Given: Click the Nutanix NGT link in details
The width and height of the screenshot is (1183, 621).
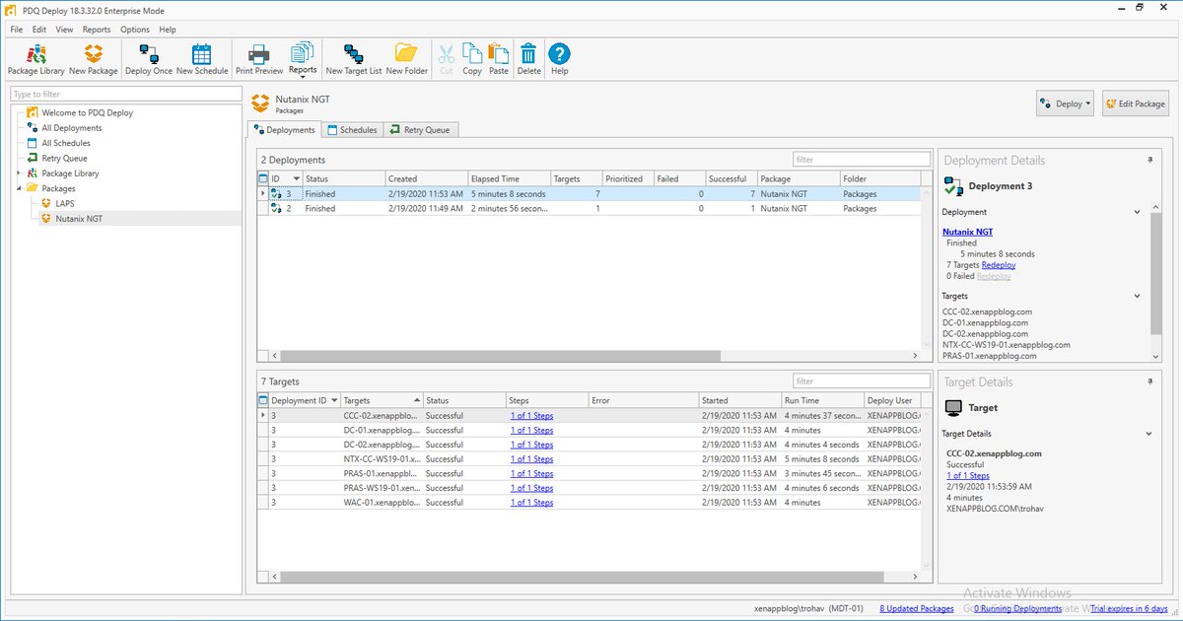Looking at the screenshot, I should [x=967, y=232].
